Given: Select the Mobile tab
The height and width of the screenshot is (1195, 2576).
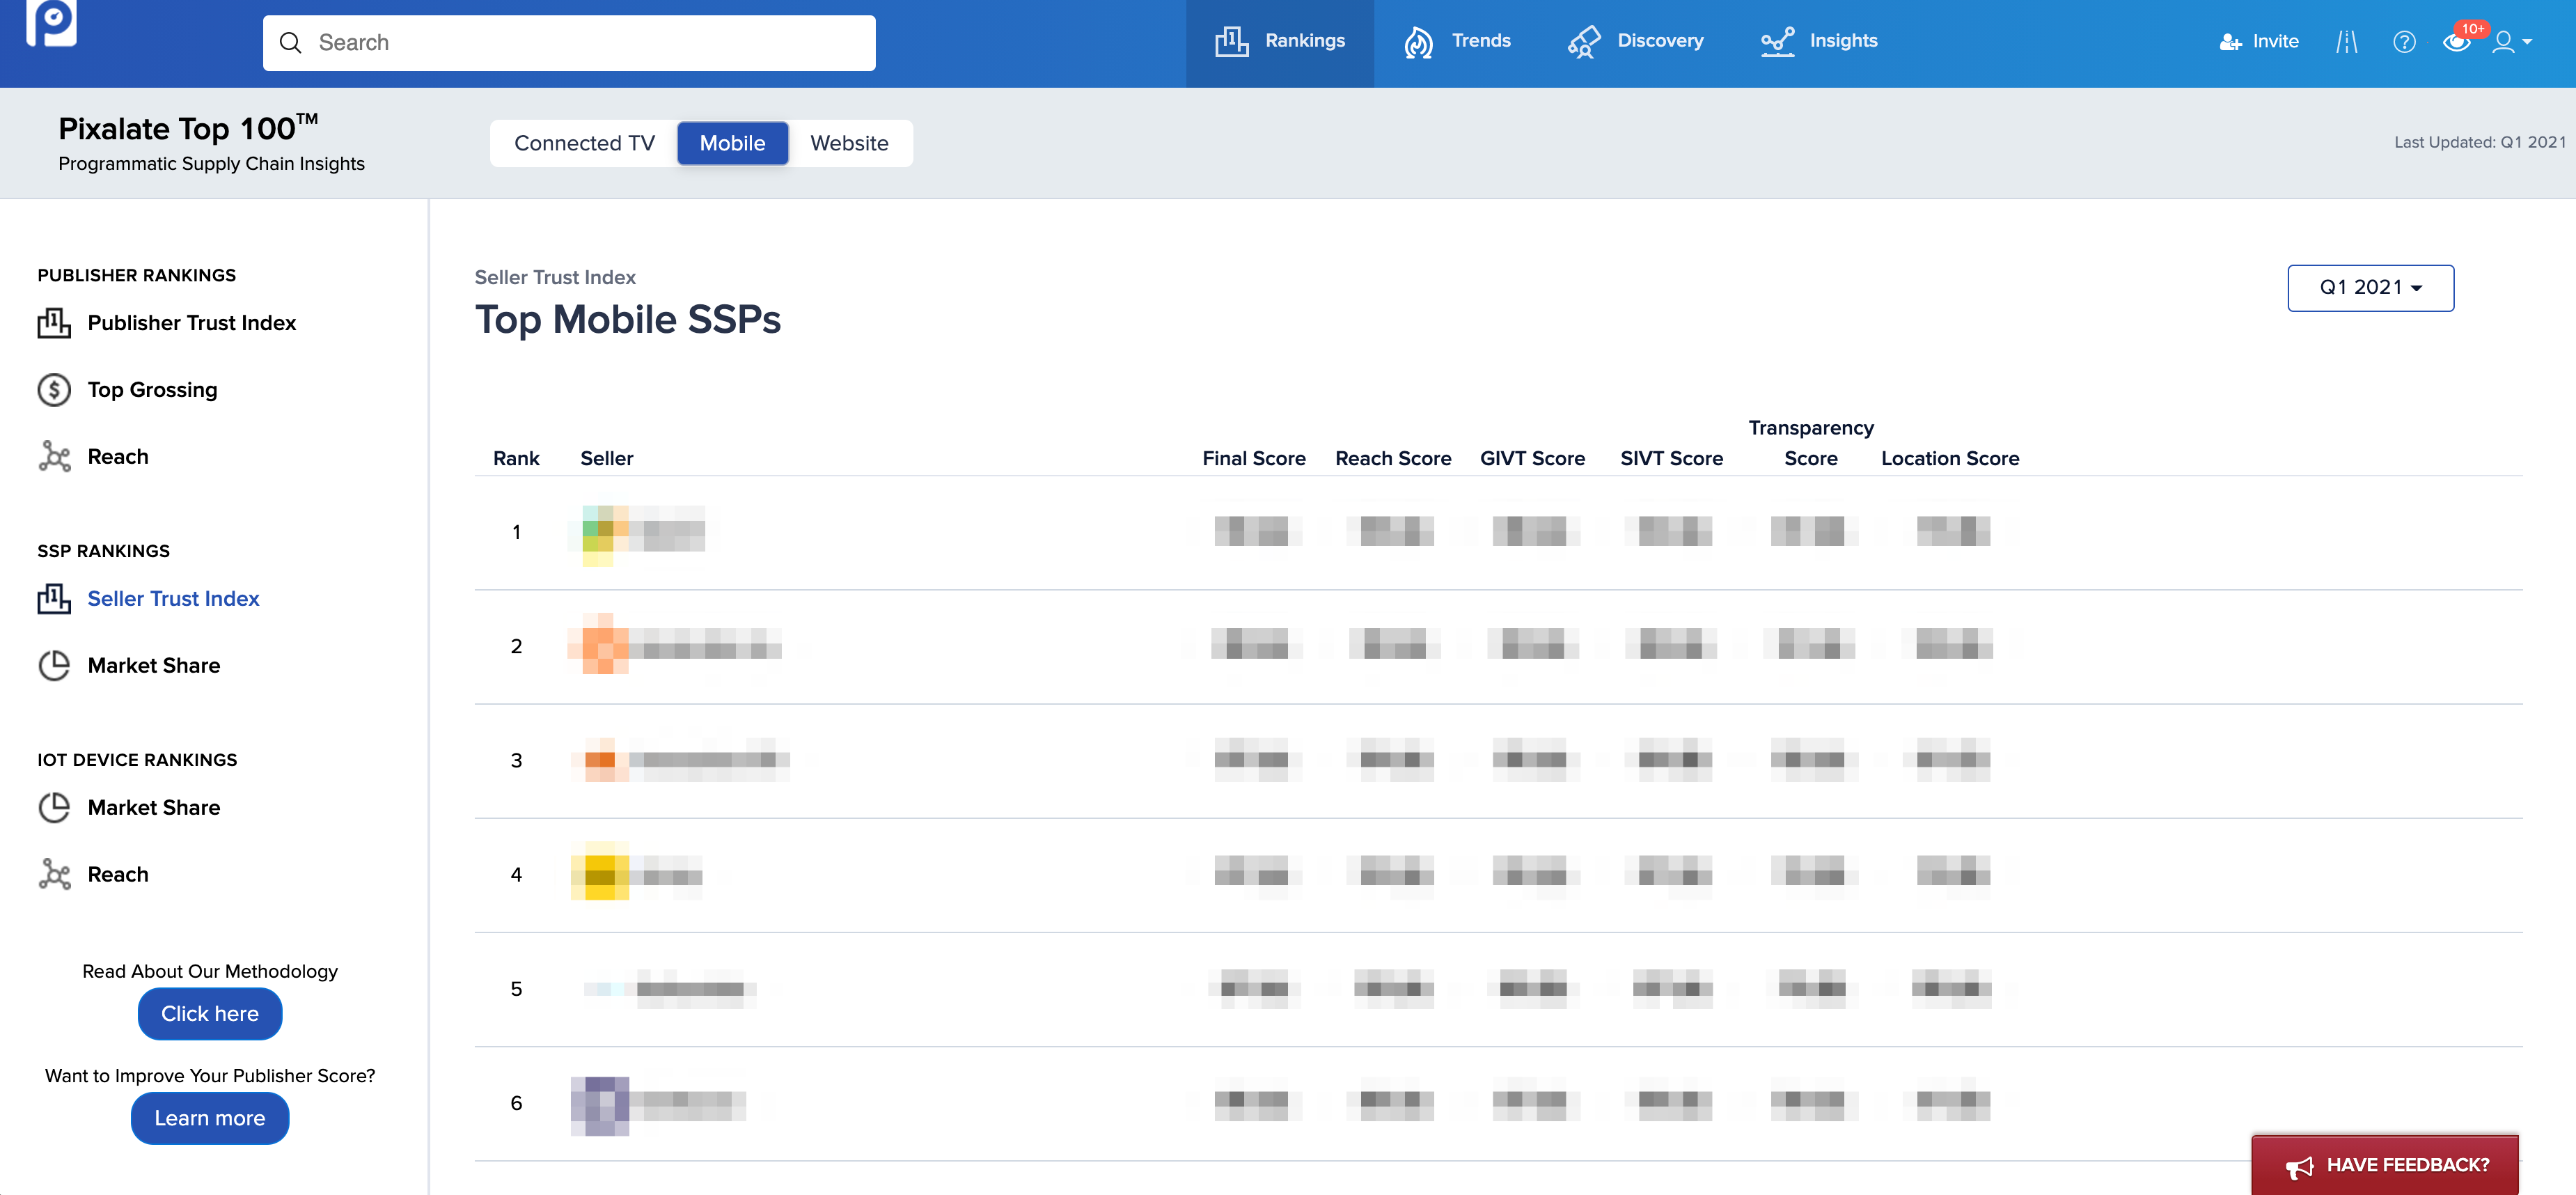Looking at the screenshot, I should click(732, 143).
